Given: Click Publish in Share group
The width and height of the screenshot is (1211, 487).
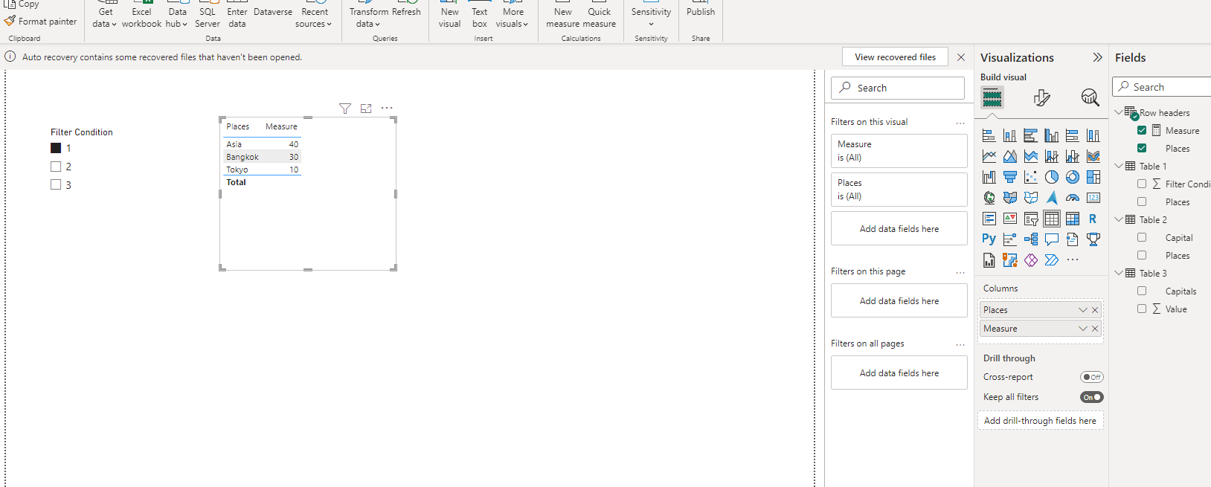Looking at the screenshot, I should pos(701,12).
